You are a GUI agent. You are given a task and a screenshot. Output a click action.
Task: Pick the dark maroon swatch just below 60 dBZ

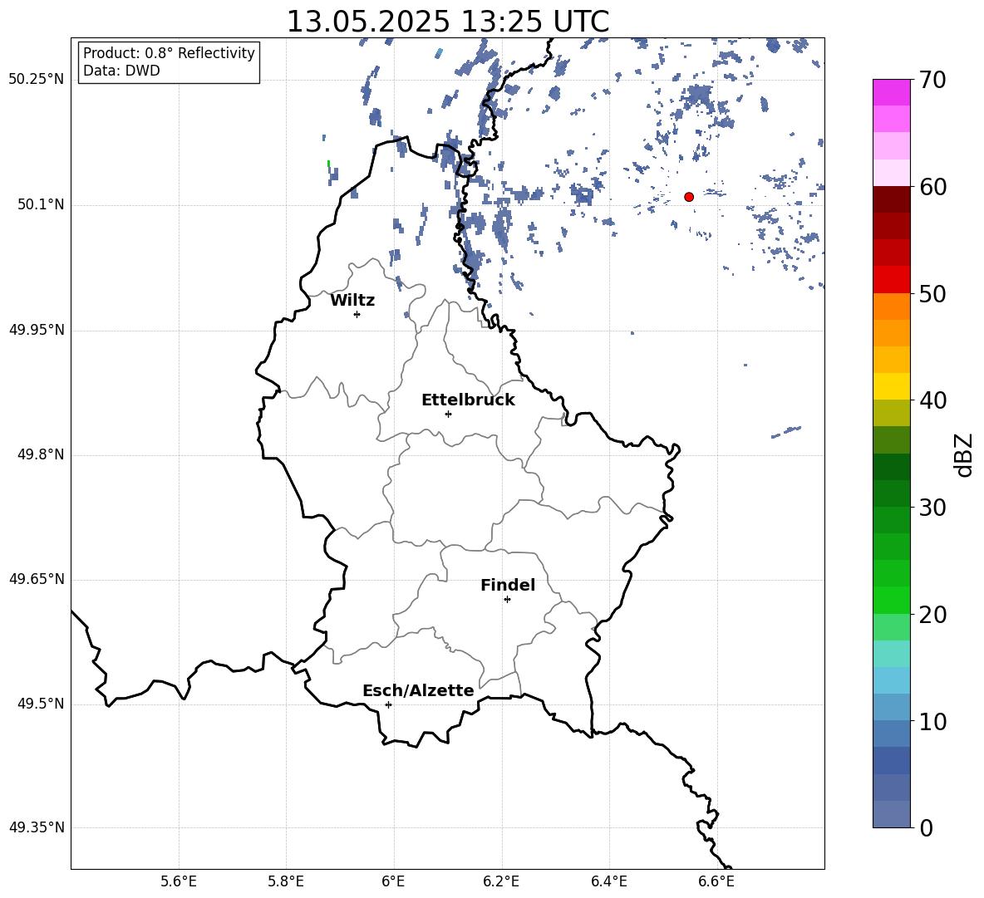tap(892, 199)
